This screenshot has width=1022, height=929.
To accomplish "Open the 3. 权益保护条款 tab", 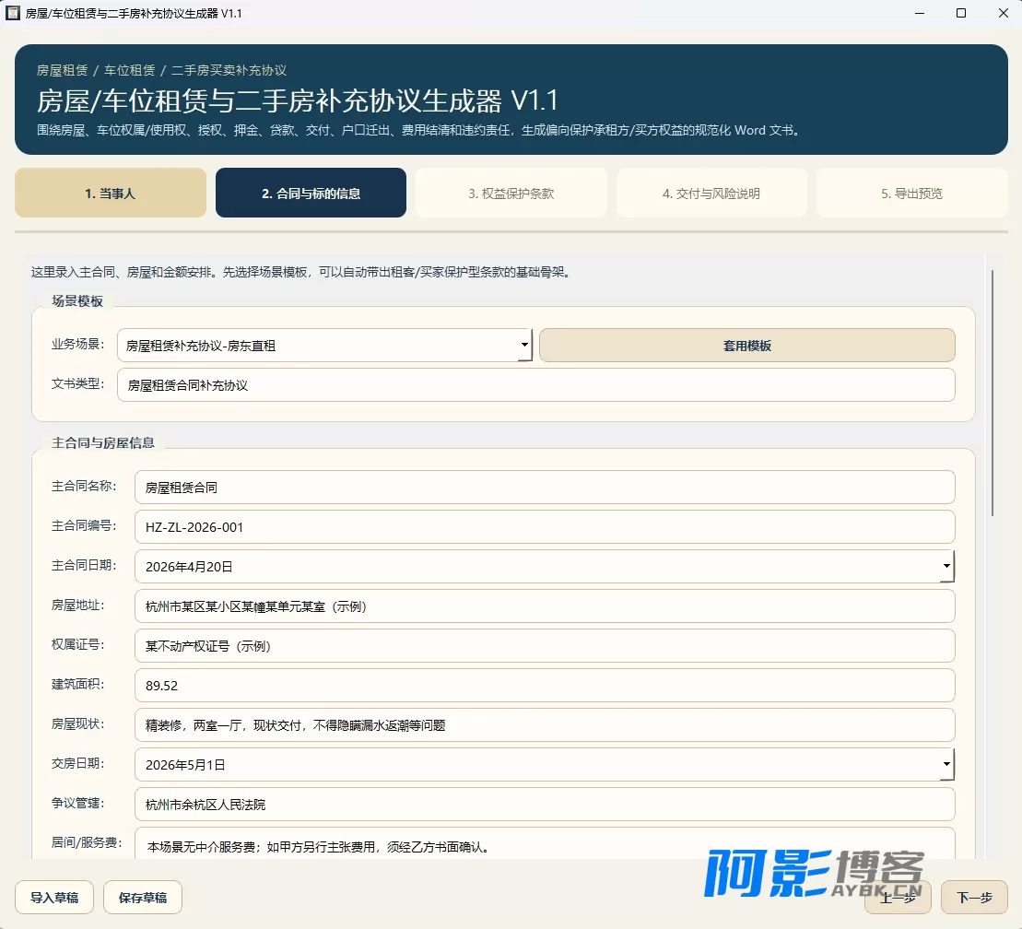I will 511,193.
